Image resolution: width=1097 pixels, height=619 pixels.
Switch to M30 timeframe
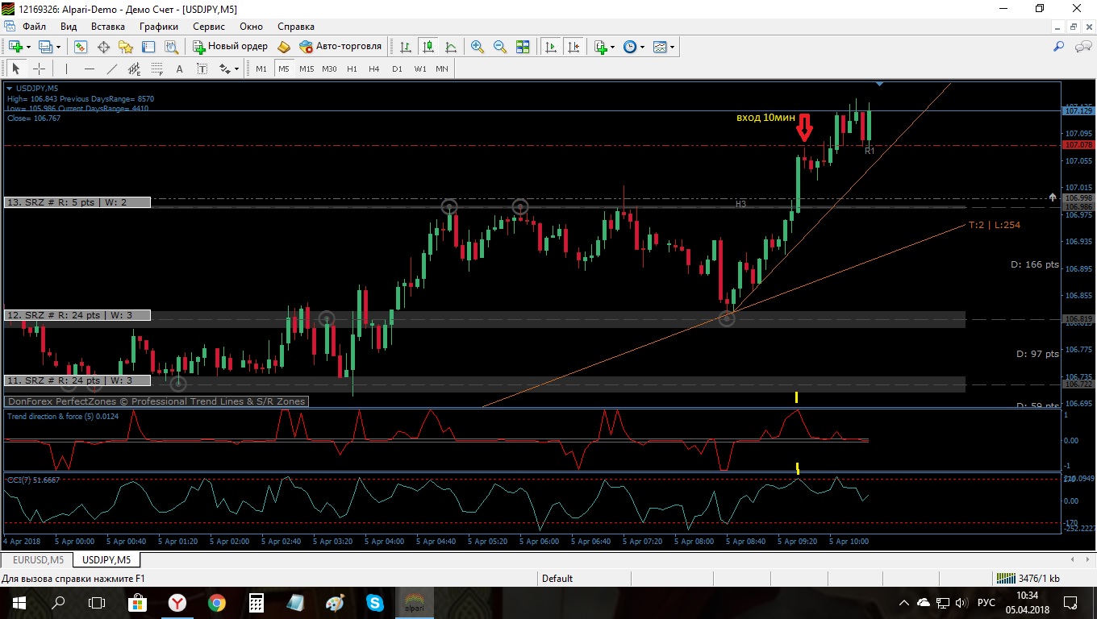[329, 69]
